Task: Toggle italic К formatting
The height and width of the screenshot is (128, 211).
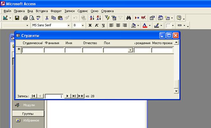Action: 97,25
